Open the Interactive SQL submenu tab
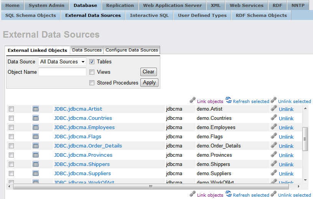Viewport: 313px width, 199px height. [x=149, y=15]
